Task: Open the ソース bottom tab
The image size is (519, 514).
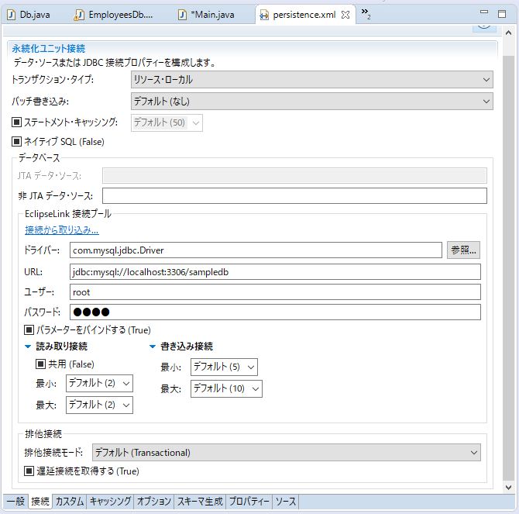Action: coord(285,502)
